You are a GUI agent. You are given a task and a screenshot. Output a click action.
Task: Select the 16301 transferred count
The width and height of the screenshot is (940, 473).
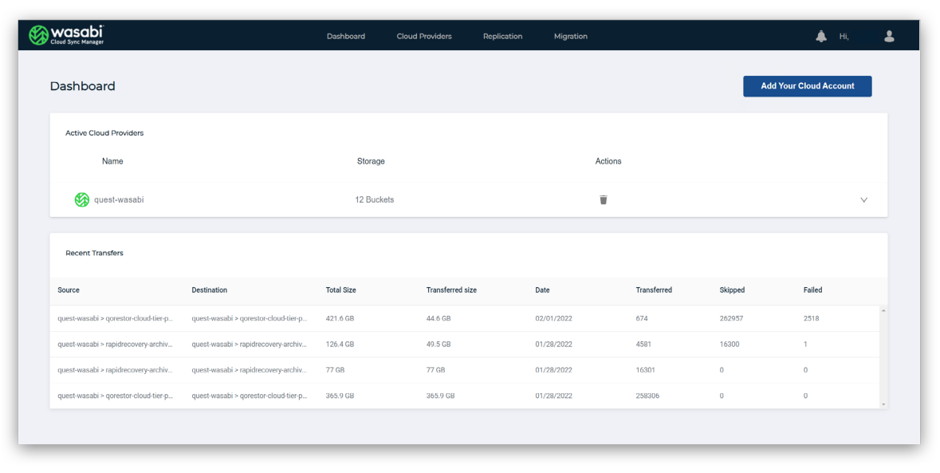(646, 370)
